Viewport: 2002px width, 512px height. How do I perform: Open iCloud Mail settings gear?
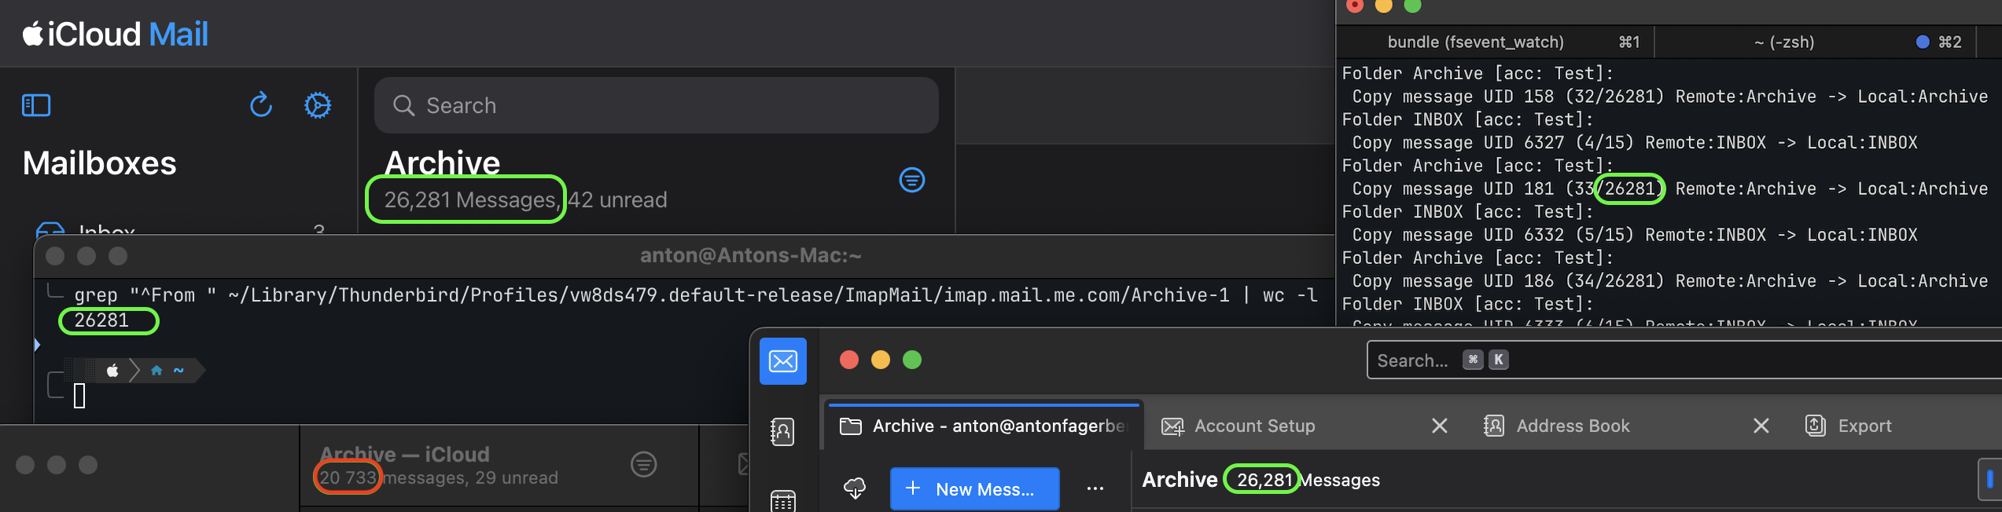[x=318, y=105]
